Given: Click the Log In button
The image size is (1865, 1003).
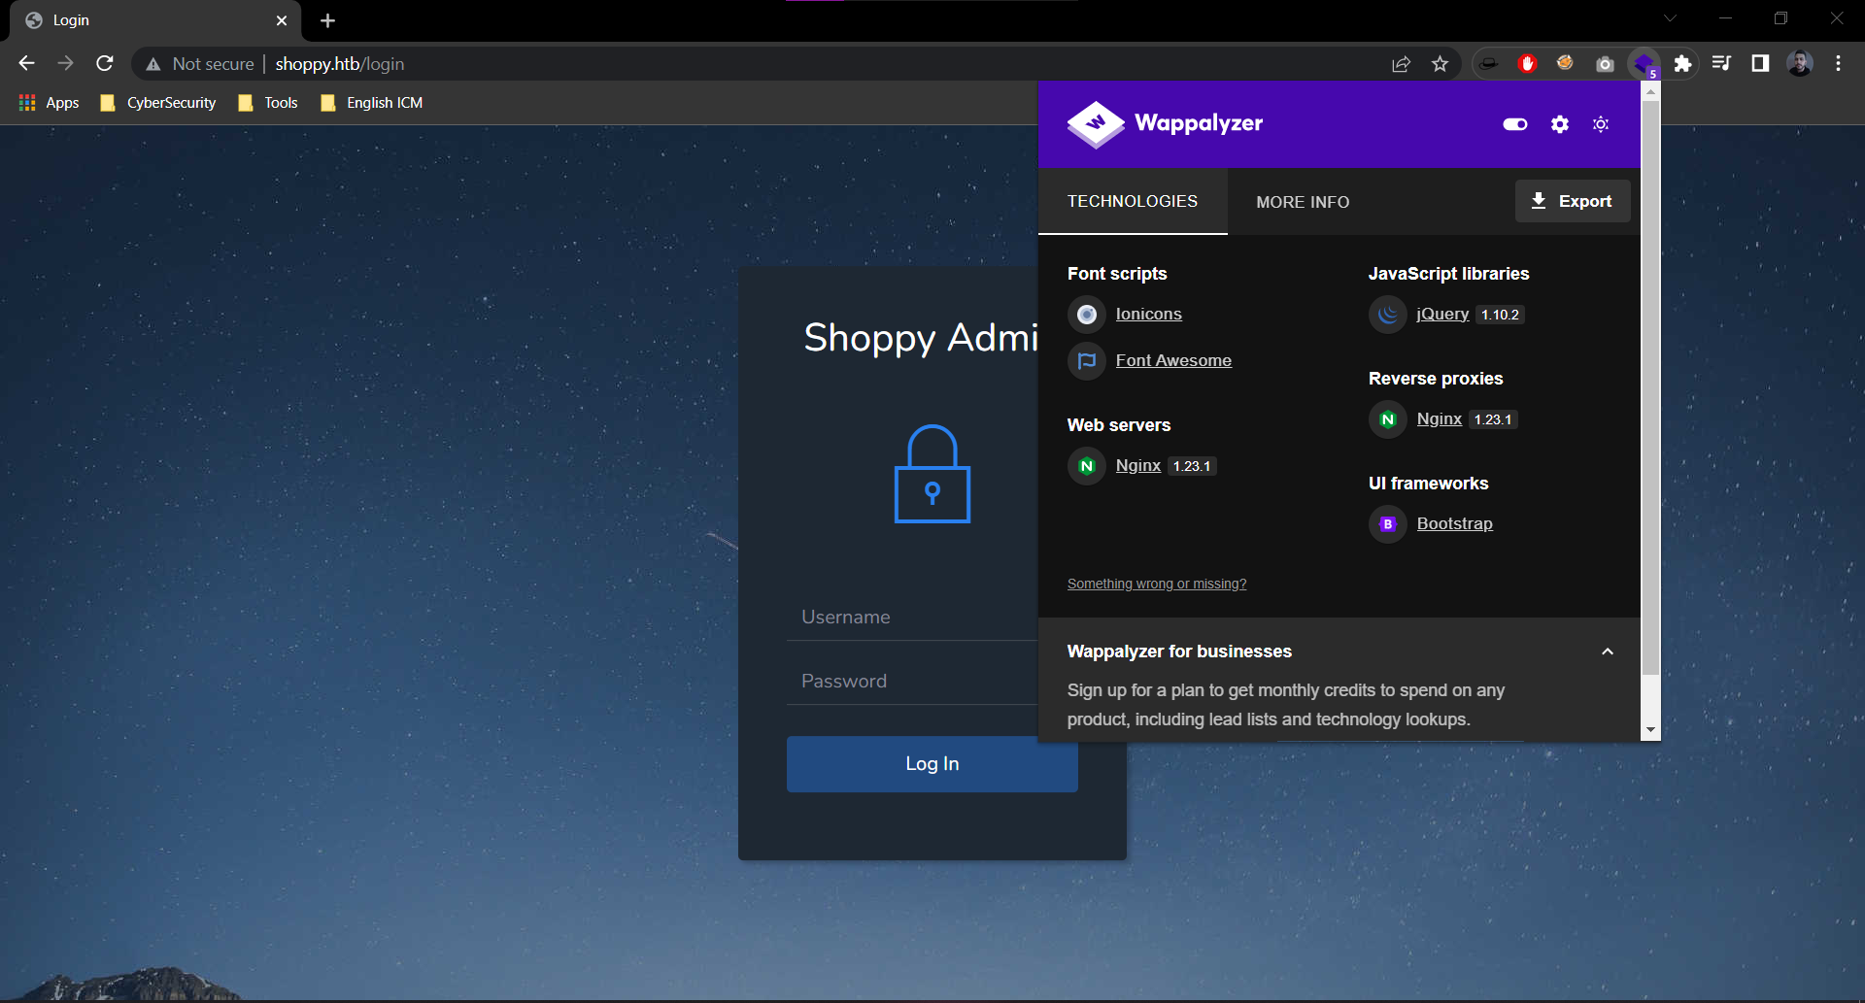Looking at the screenshot, I should pyautogui.click(x=931, y=764).
